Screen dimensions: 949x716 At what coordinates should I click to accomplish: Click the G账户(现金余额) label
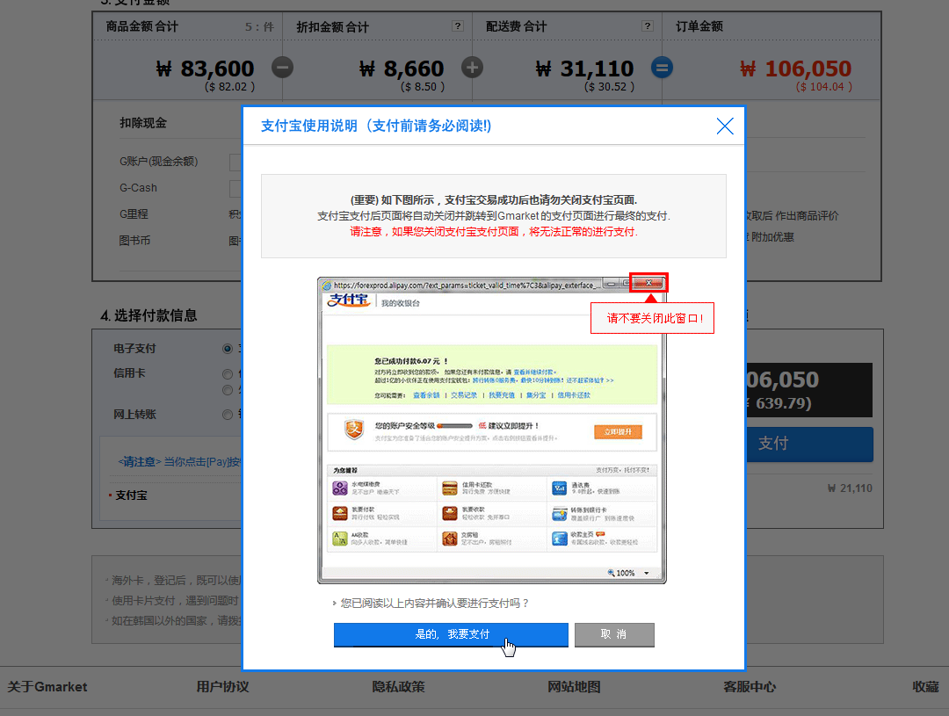click(158, 162)
